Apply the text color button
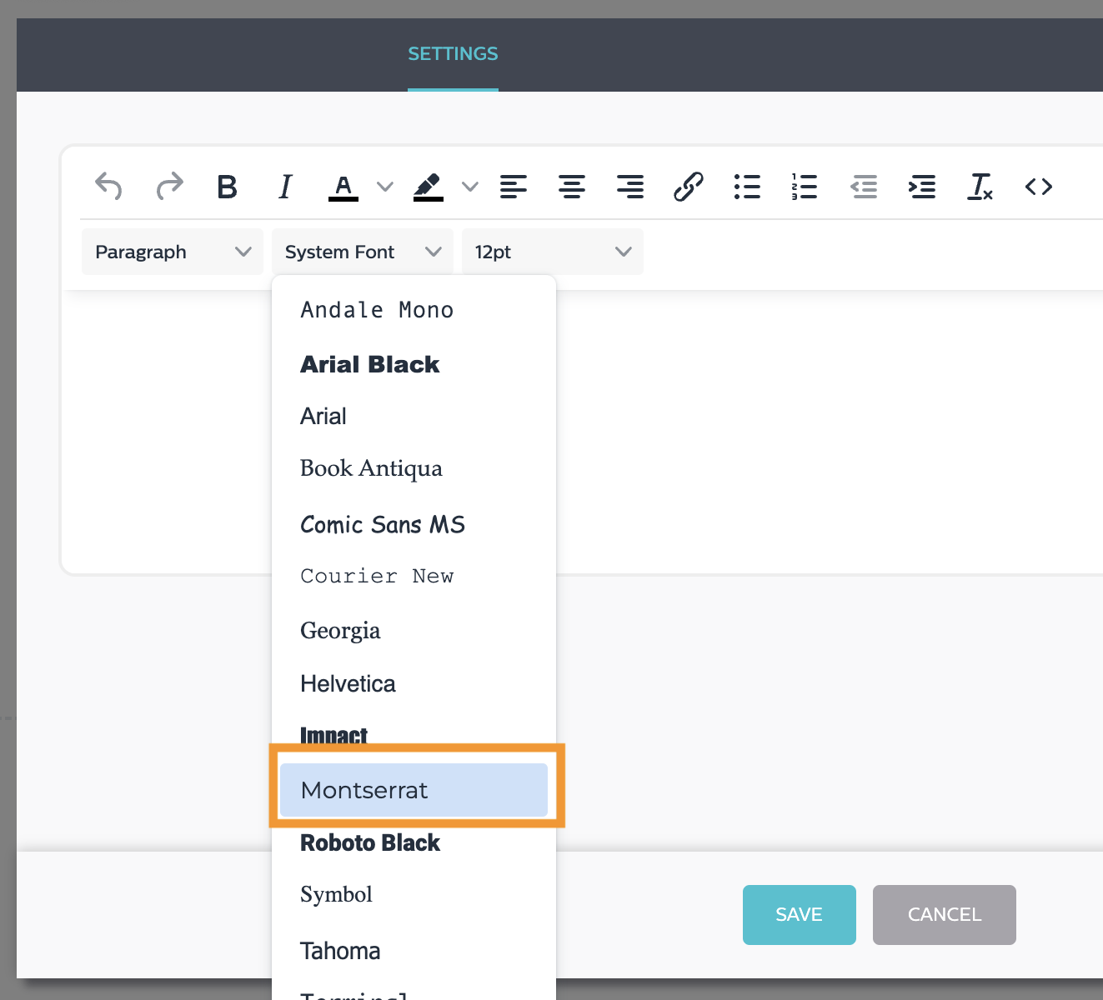1103x1000 pixels. click(x=343, y=187)
